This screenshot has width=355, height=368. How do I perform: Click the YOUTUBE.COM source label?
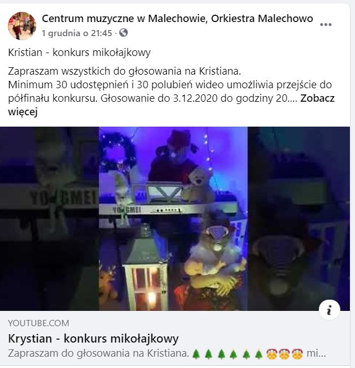pyautogui.click(x=38, y=323)
